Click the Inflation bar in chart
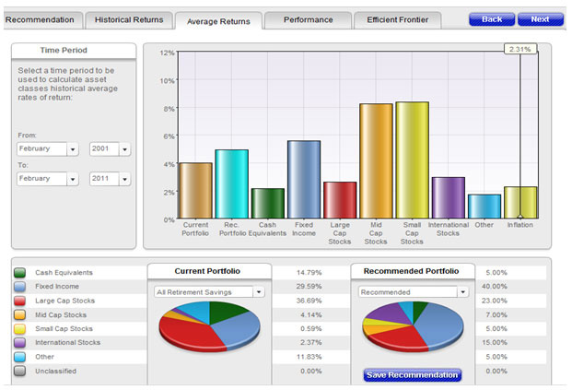This screenshot has width=572, height=390. 520,203
